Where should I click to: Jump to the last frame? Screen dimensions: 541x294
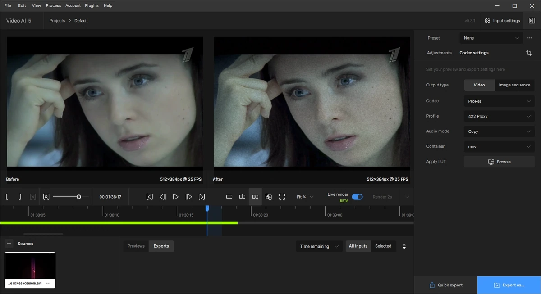click(x=202, y=197)
